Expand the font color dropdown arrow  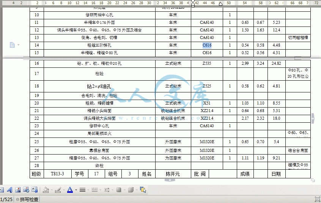pos(76,190)
